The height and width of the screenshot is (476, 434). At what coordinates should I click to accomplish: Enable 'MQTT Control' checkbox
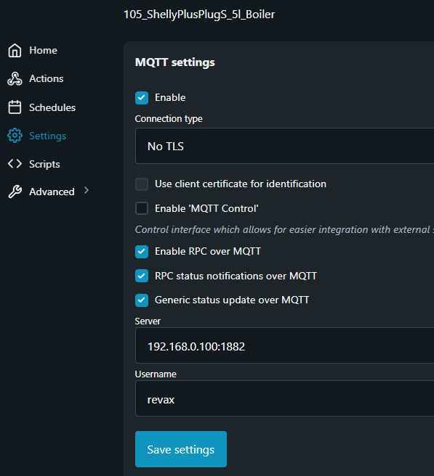[142, 208]
